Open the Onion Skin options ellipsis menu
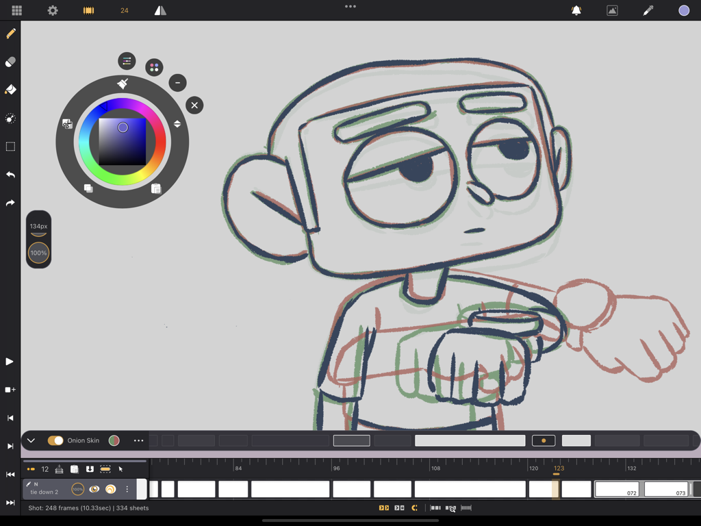Image resolution: width=701 pixels, height=526 pixels. click(x=139, y=440)
